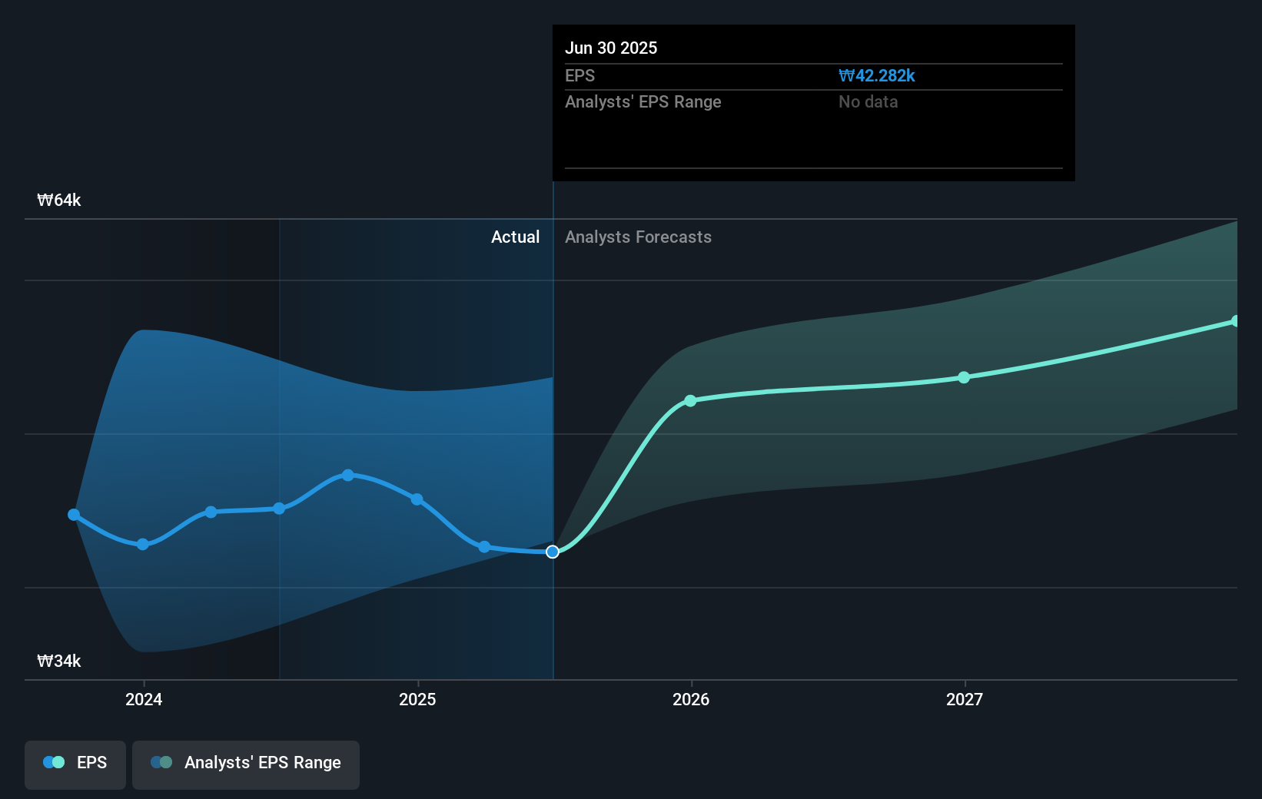Select the forecast data point above 2027
The height and width of the screenshot is (799, 1262).
964,377
